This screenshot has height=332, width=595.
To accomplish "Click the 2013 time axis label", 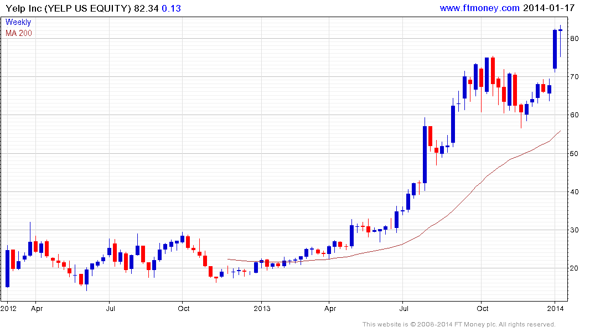I will [262, 308].
